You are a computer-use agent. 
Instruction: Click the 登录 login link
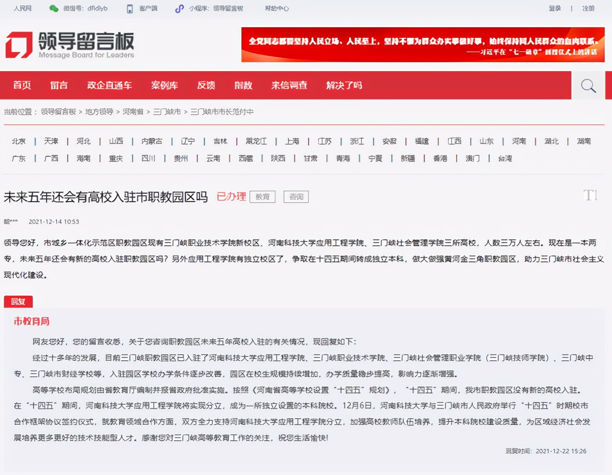tap(555, 8)
